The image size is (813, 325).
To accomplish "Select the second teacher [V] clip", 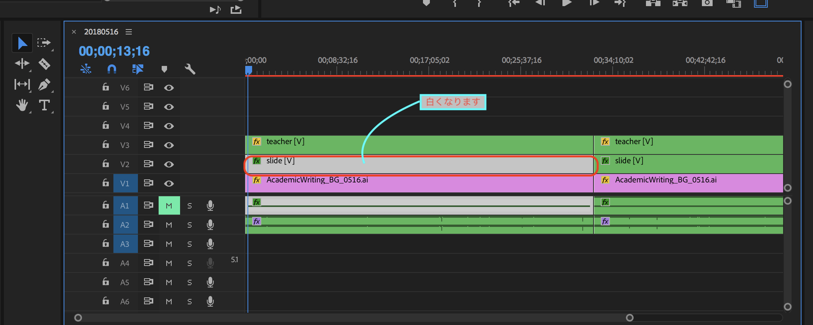I will 688,145.
